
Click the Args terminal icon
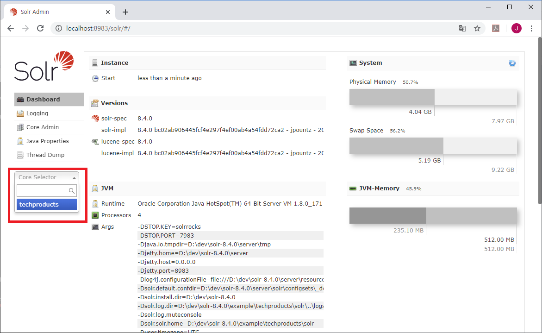[95, 227]
